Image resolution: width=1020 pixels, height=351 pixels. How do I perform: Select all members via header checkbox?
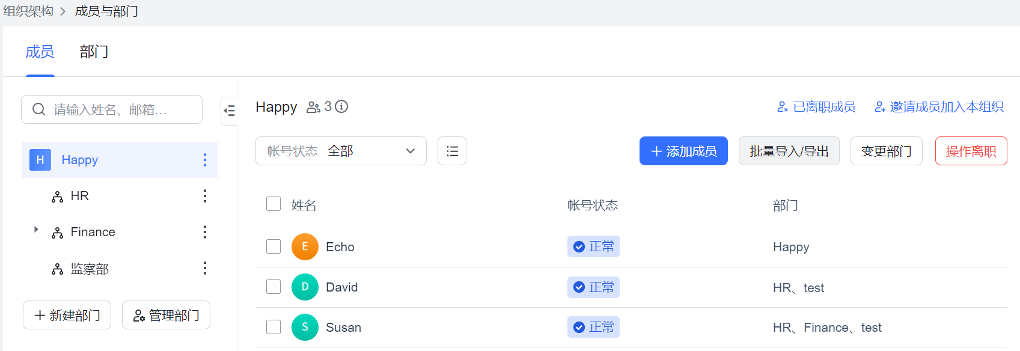(x=273, y=204)
